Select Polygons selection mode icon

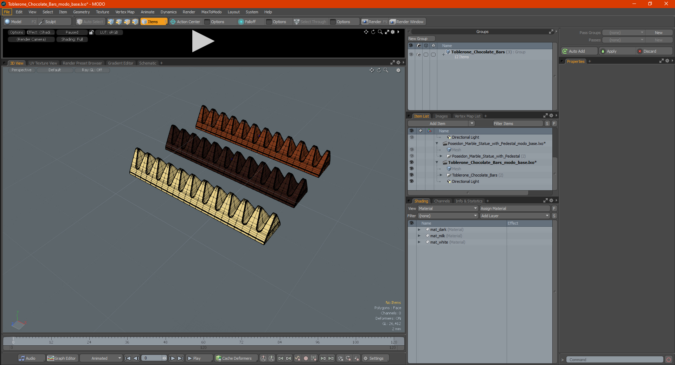click(x=127, y=22)
